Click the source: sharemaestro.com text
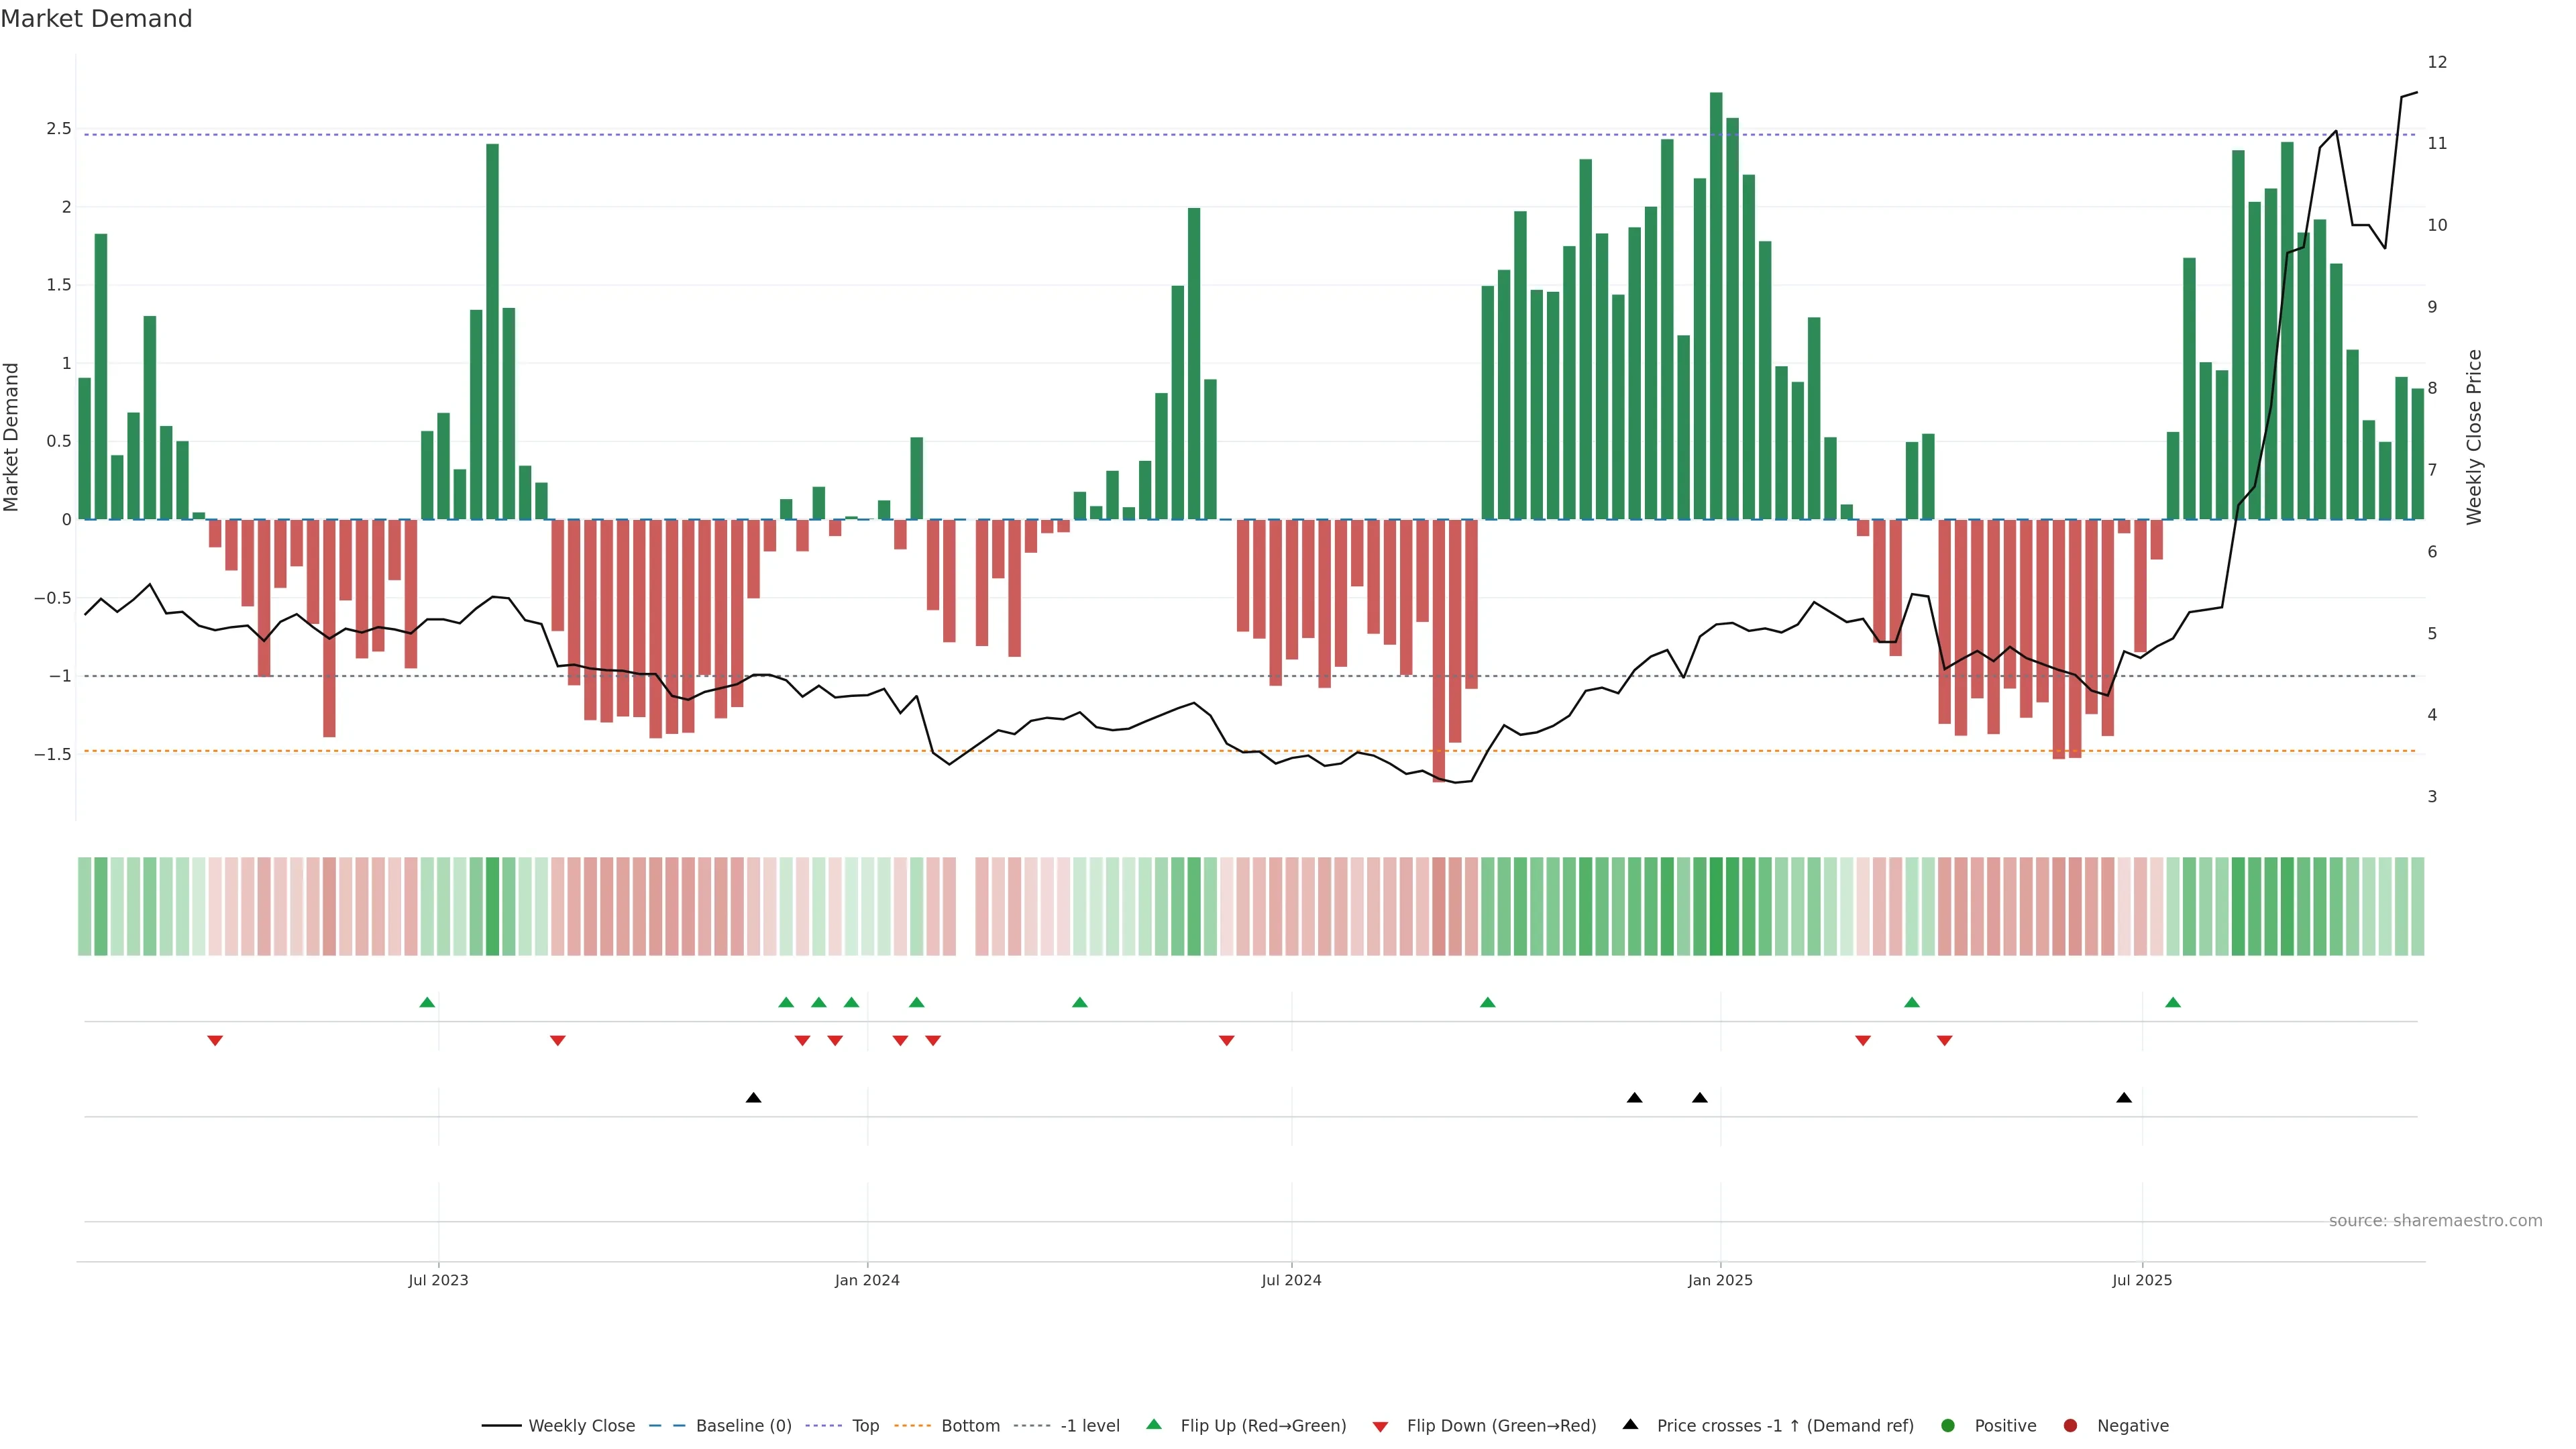The height and width of the screenshot is (1449, 2576). (x=2435, y=1220)
